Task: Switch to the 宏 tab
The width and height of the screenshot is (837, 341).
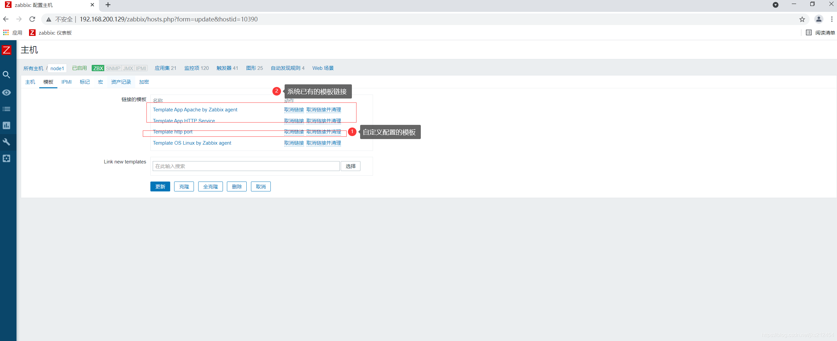Action: click(100, 82)
